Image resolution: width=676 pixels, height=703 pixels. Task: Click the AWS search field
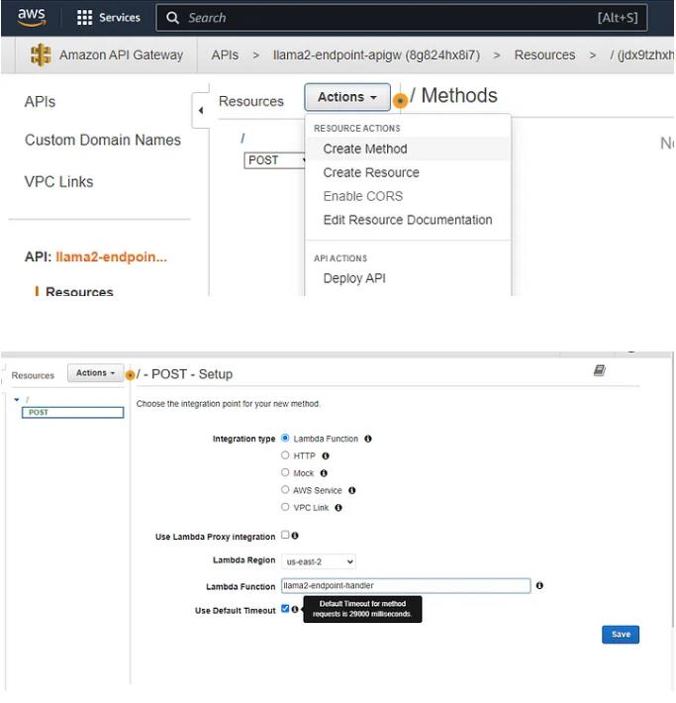[402, 18]
